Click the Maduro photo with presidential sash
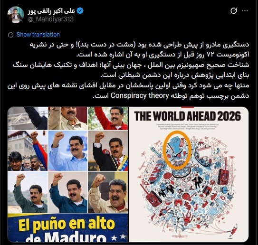The height and width of the screenshot is (245, 258). click(x=108, y=151)
